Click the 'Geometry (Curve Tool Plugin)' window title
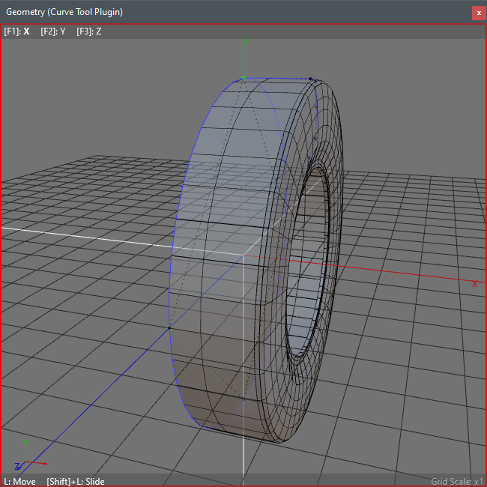Image resolution: width=487 pixels, height=487 pixels. [64, 12]
